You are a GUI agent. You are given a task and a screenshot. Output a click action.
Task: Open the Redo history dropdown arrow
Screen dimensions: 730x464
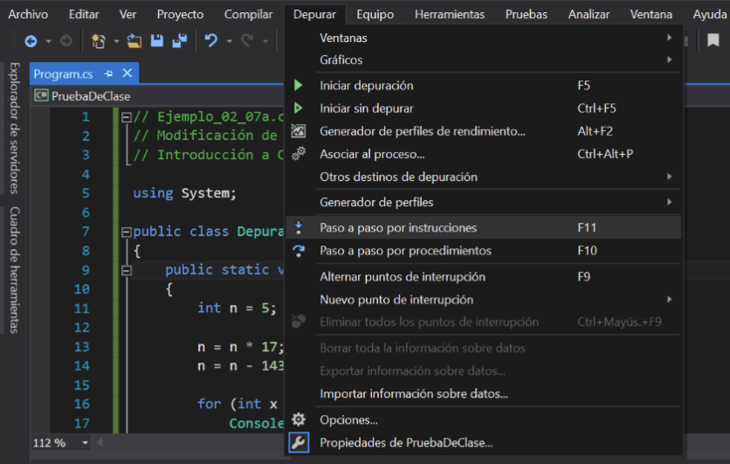[265, 41]
